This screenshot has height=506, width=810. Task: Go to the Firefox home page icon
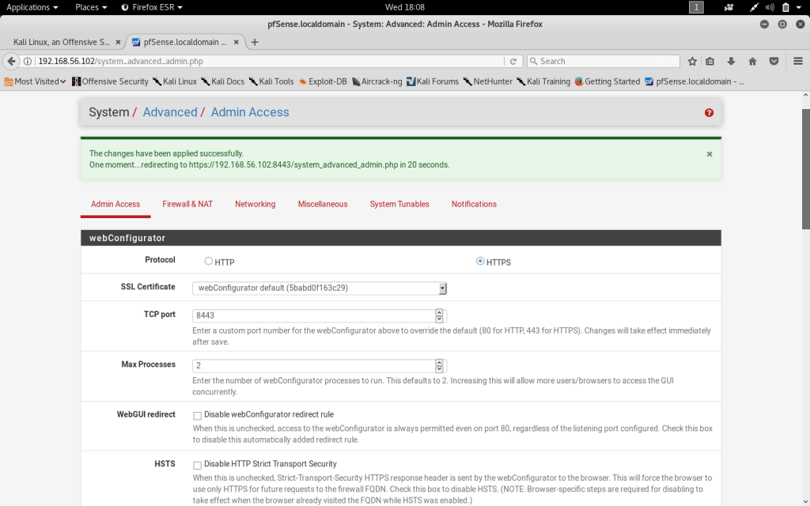coord(752,61)
